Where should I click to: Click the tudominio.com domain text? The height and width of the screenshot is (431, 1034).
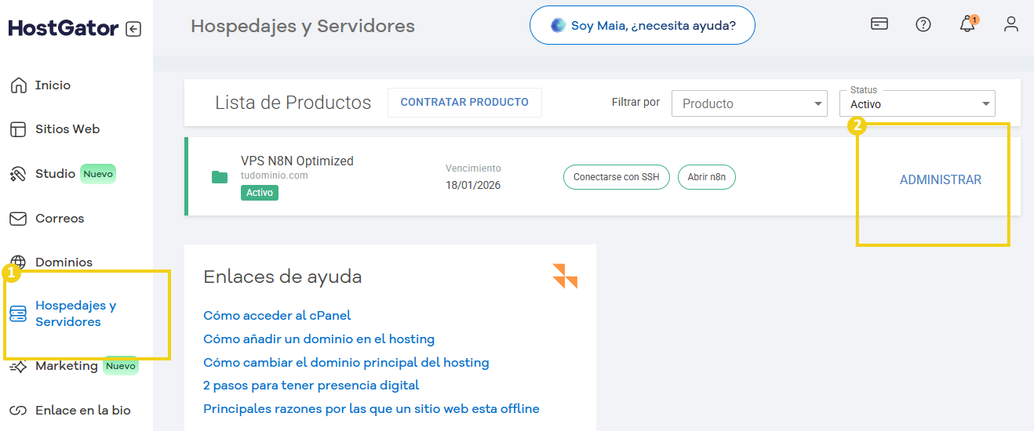click(x=274, y=176)
